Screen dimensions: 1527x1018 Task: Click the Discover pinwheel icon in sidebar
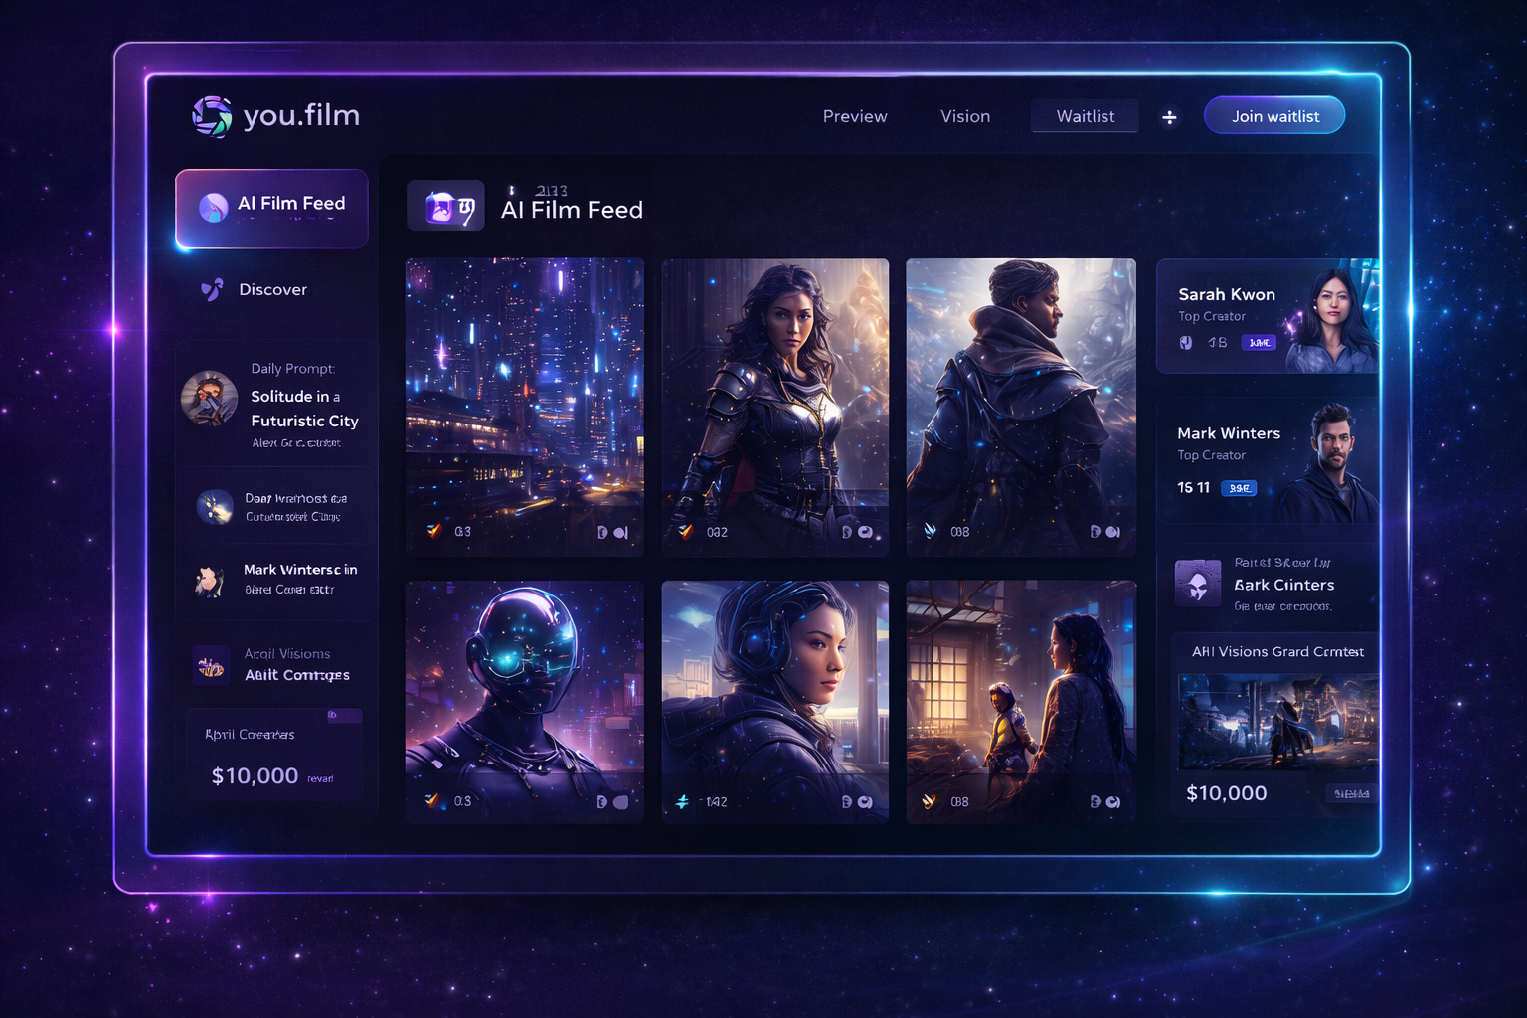212,289
